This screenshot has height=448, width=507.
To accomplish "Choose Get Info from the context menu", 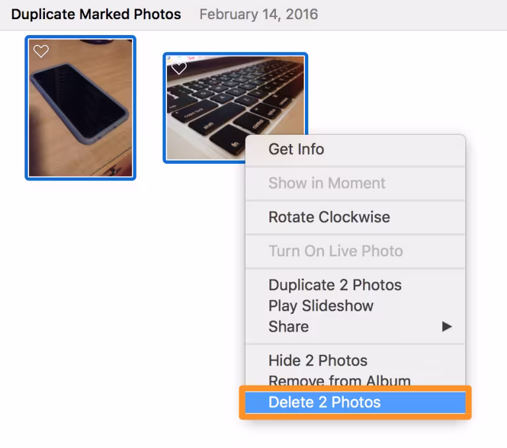I will point(296,149).
